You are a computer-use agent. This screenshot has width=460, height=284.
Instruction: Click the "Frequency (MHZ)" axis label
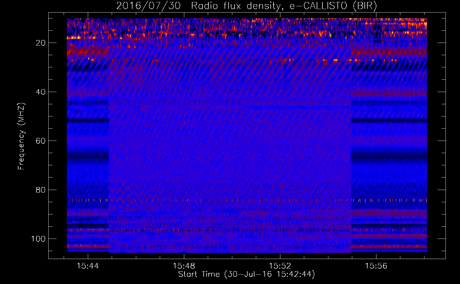[21, 136]
